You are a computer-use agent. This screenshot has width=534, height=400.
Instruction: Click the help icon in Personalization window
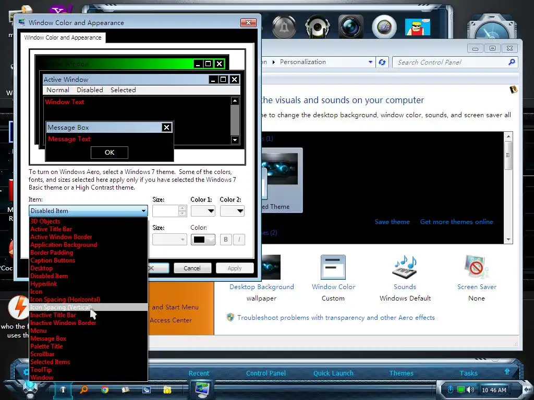click(x=513, y=90)
